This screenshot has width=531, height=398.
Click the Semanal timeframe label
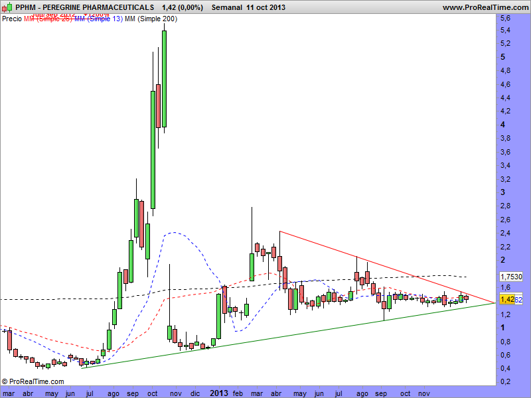coord(227,7)
